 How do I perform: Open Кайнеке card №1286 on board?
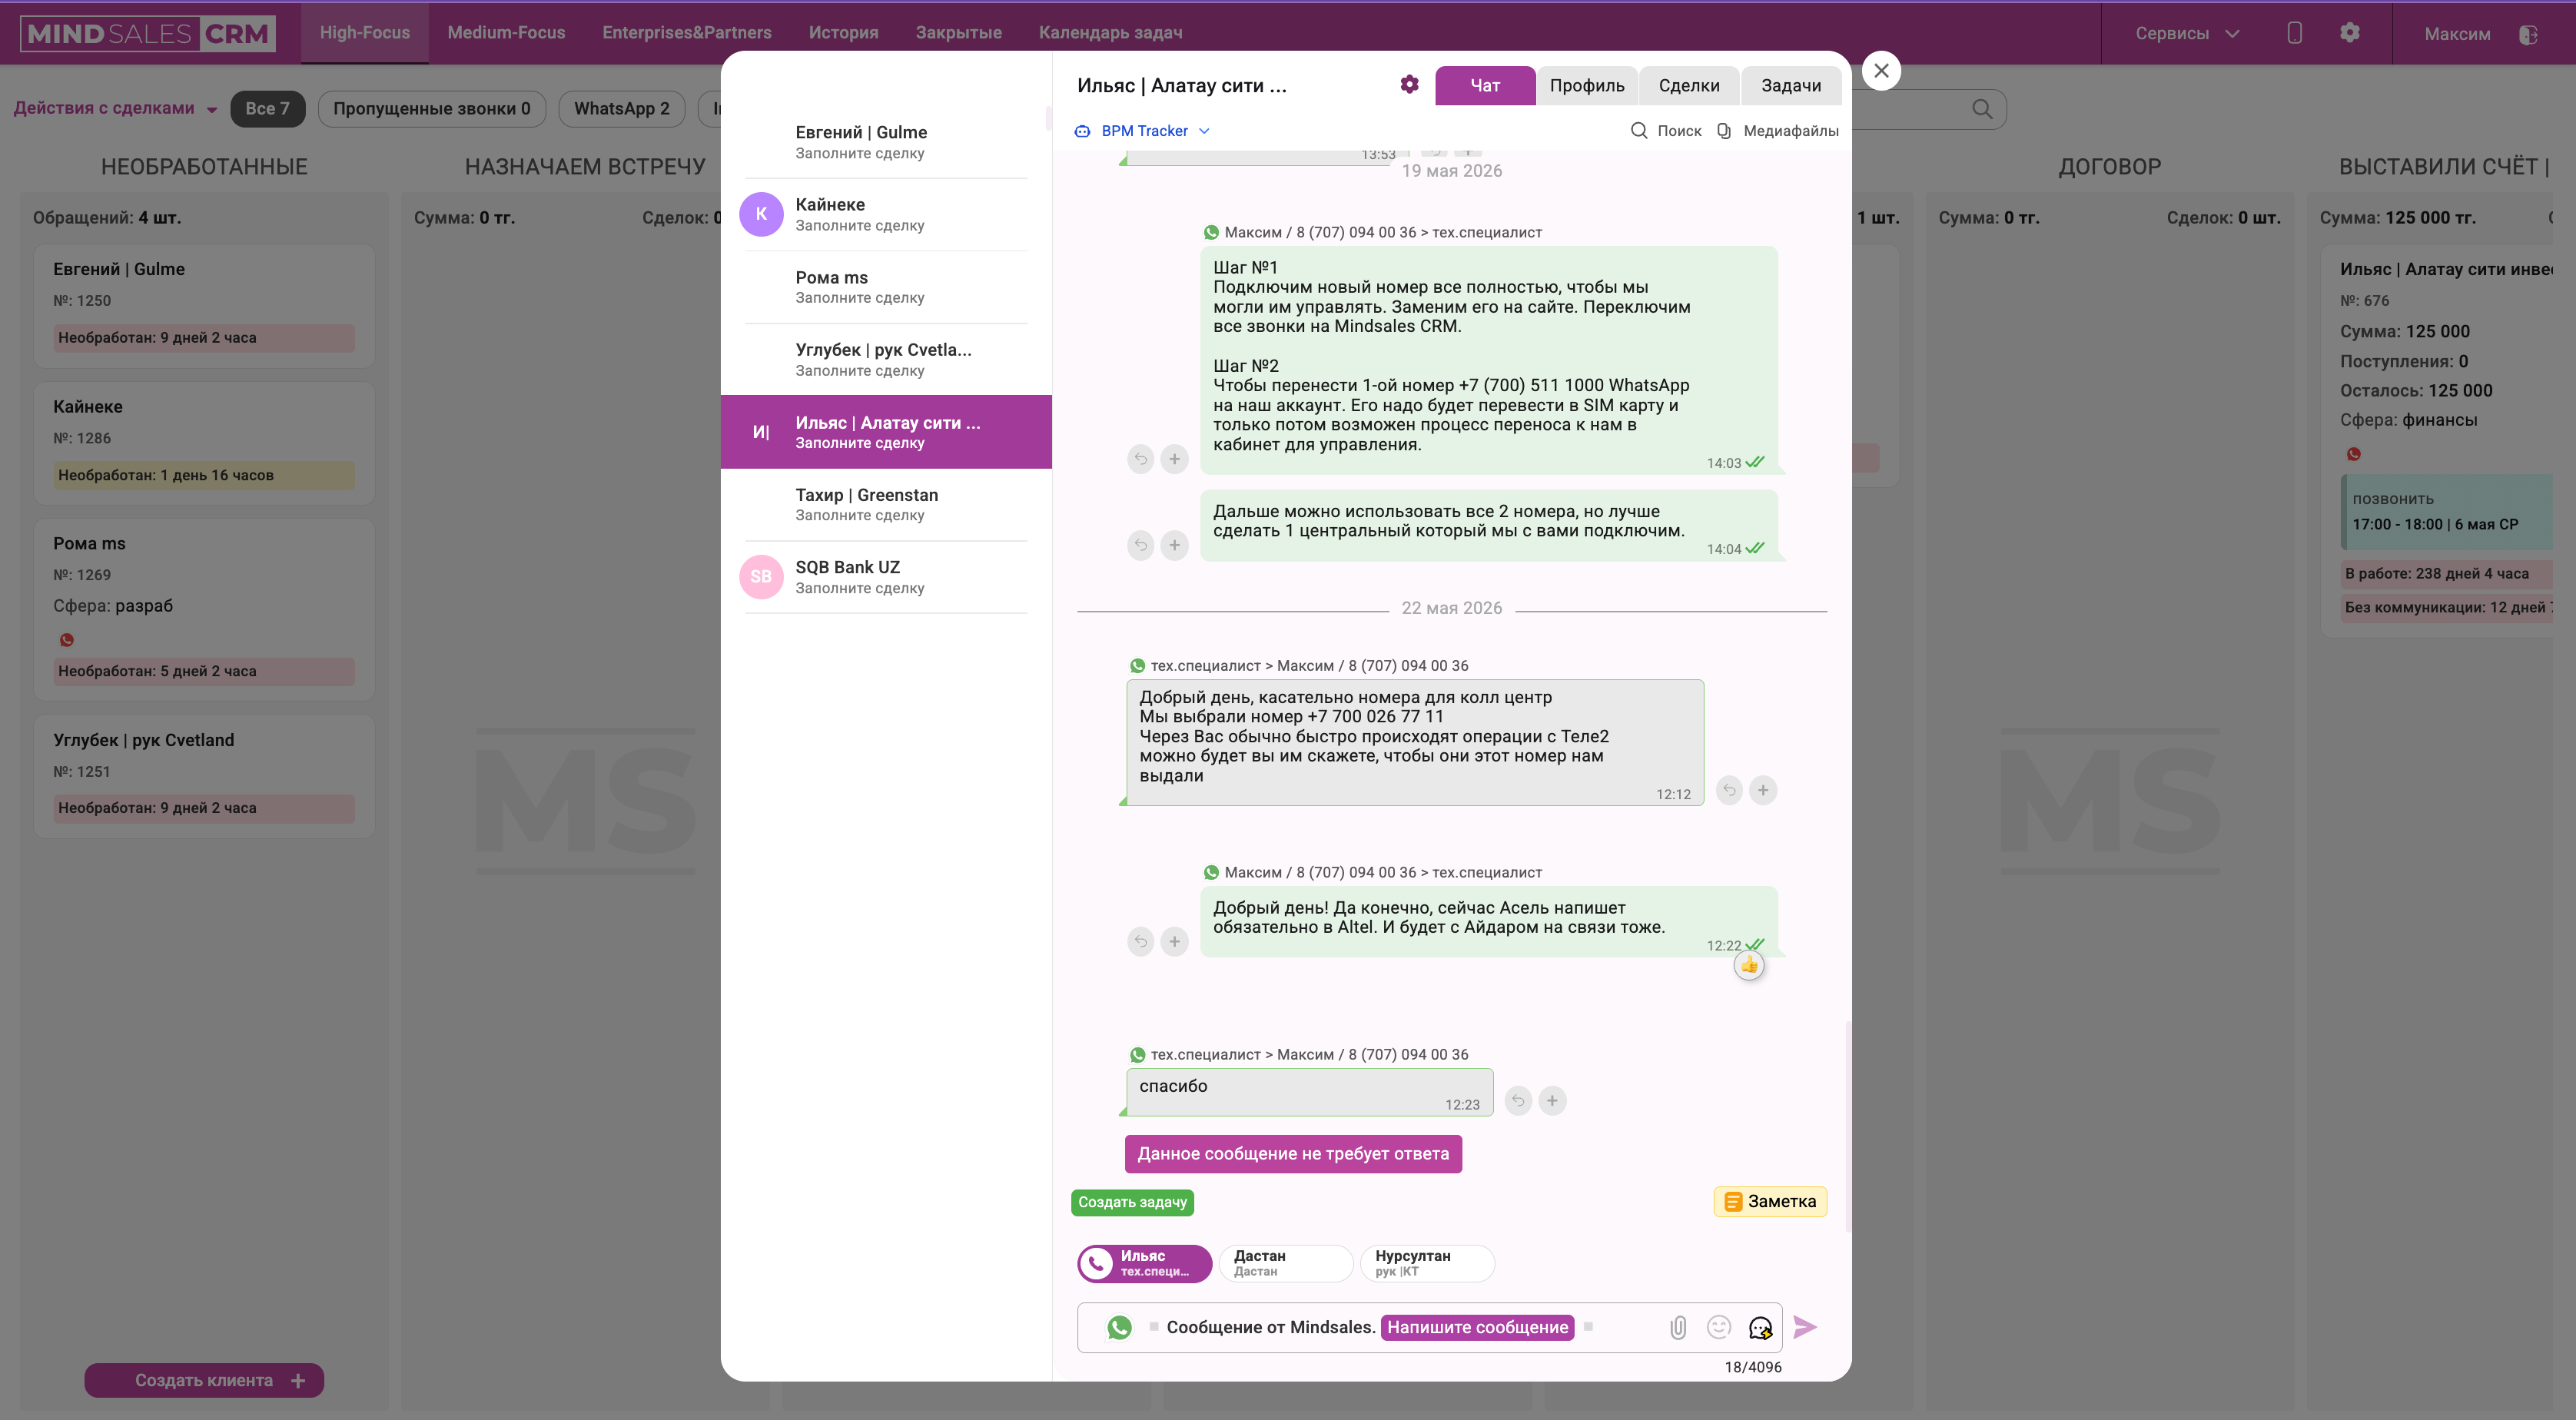(x=204, y=443)
